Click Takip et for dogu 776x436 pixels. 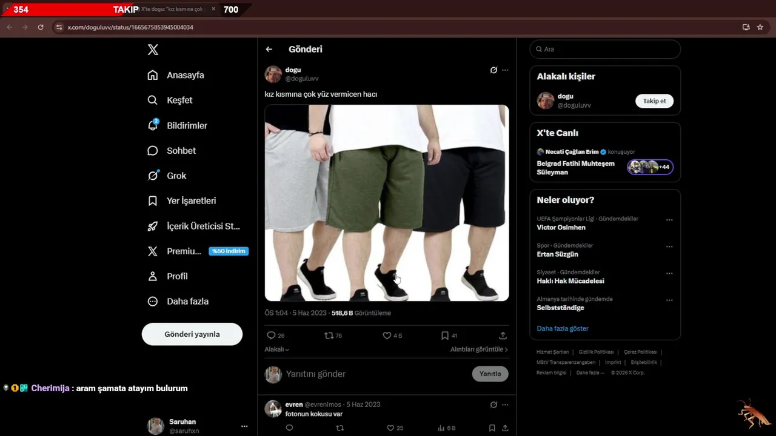click(654, 101)
